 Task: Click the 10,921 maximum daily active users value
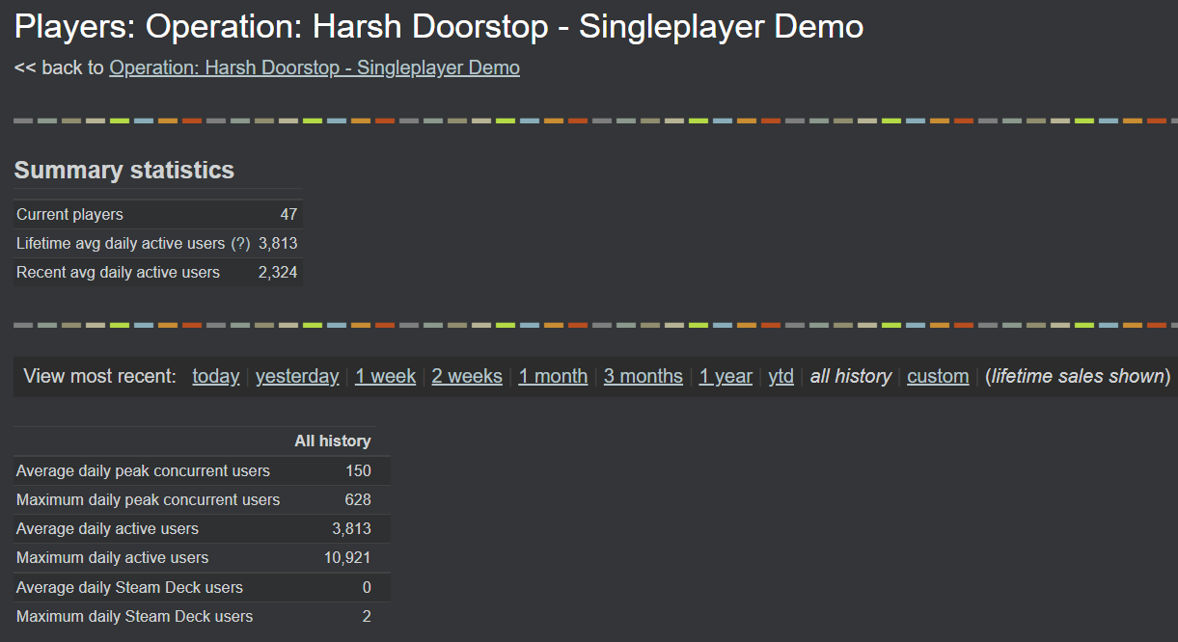click(347, 557)
